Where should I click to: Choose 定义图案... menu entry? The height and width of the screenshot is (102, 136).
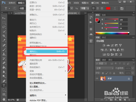point(47,86)
